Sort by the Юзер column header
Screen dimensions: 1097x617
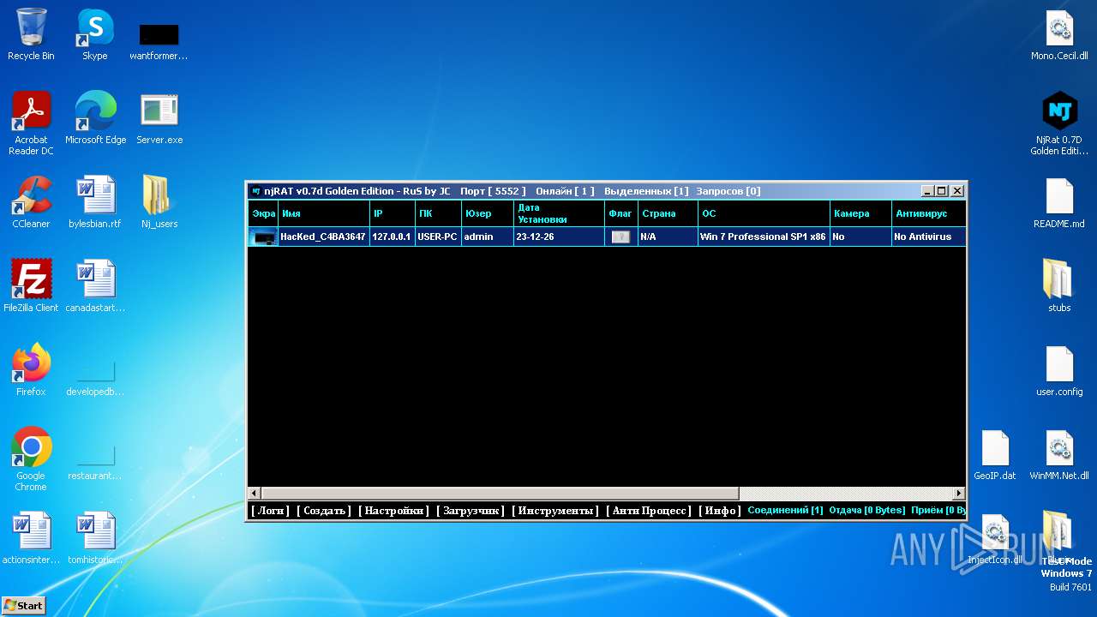pyautogui.click(x=488, y=213)
